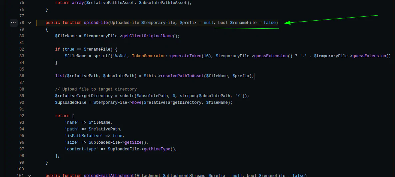Viewport: 395px width, 177px height.
Task: Select line number 86
Action: tap(22, 76)
